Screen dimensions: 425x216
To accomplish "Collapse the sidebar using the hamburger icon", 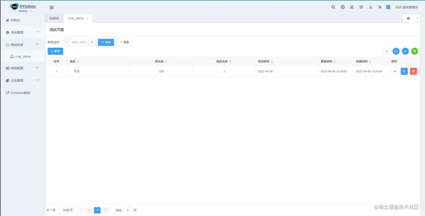I will click(52, 7).
